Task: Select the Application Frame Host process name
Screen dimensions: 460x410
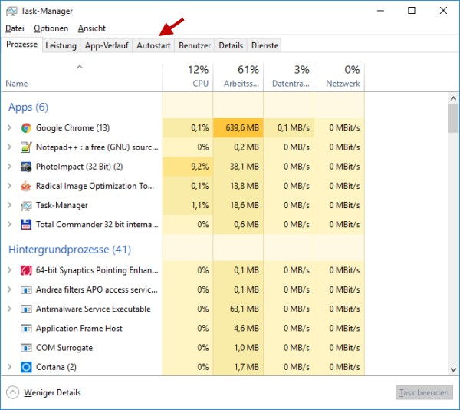Action: (x=79, y=329)
